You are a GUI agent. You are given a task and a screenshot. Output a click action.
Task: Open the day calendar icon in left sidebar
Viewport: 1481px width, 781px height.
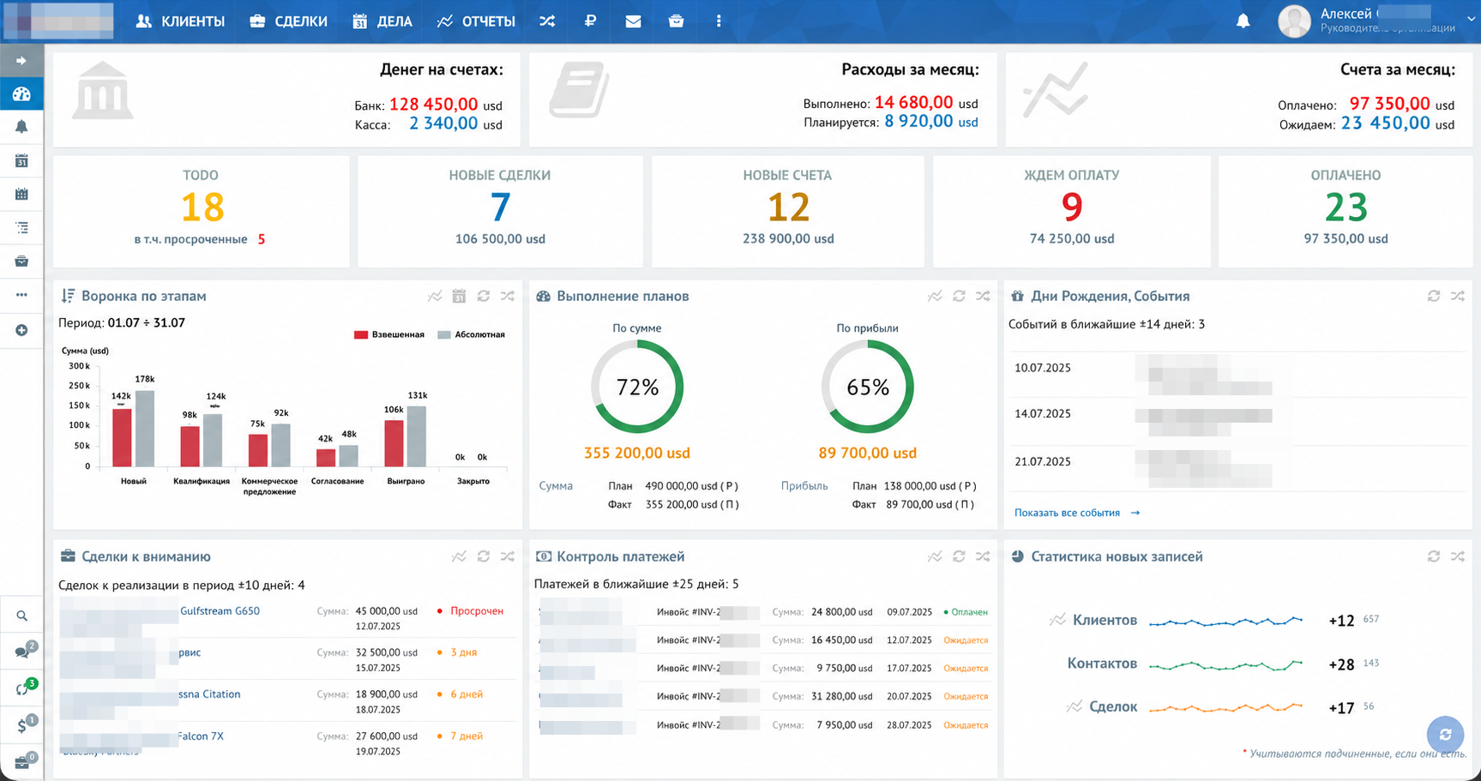tap(21, 160)
